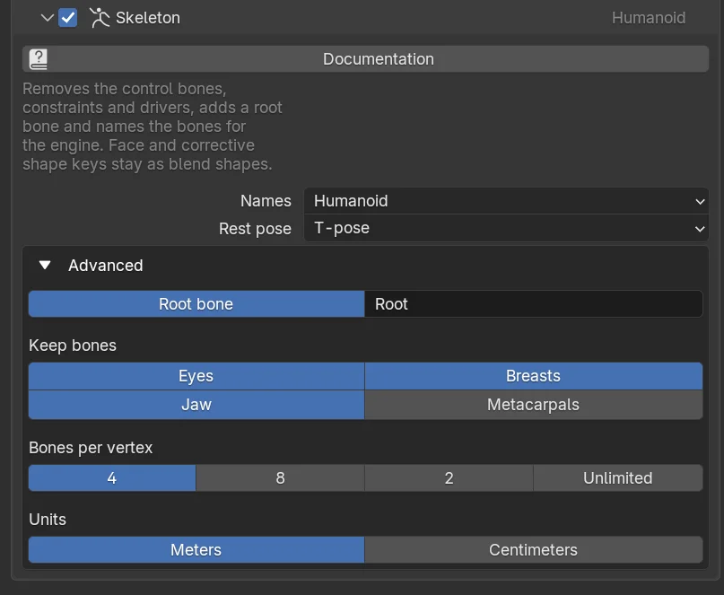Set Units to Meters
Image resolution: width=724 pixels, height=595 pixels.
(x=196, y=550)
